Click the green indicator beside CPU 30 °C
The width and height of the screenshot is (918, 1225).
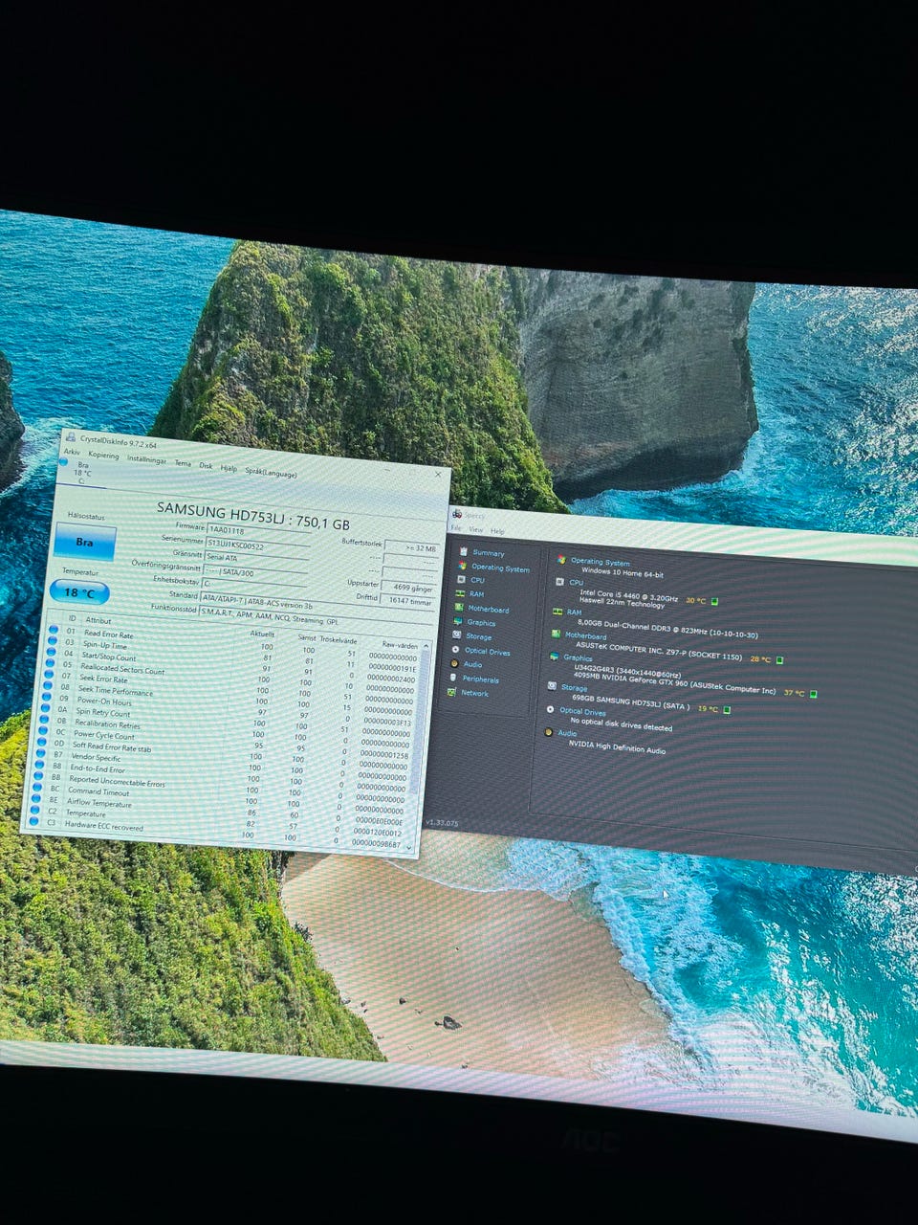coord(714,601)
